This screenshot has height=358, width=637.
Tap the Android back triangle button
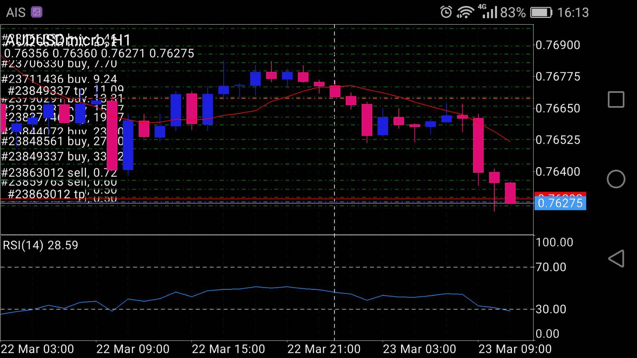click(x=616, y=258)
